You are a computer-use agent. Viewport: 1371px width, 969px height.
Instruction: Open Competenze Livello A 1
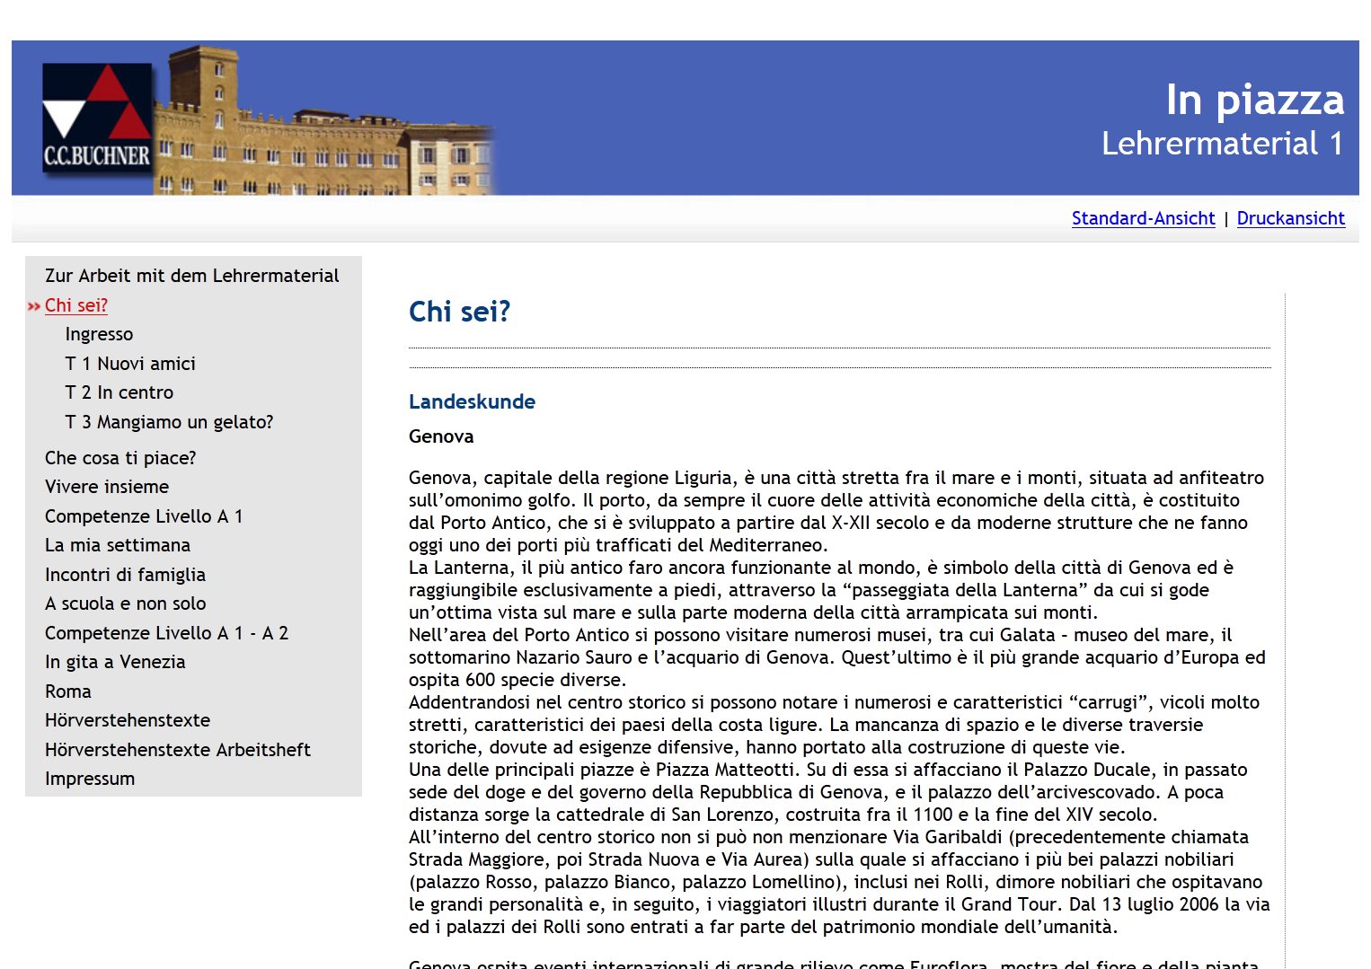pos(144,516)
